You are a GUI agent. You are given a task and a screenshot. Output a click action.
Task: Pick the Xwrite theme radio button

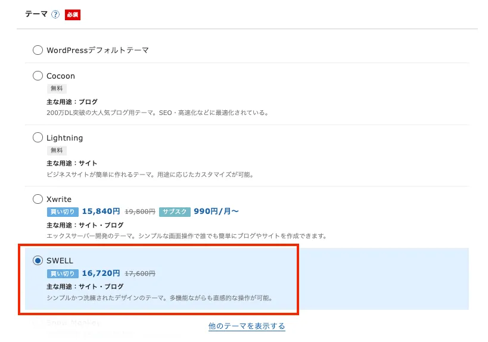38,199
